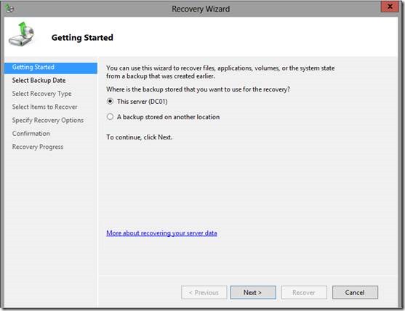Go to Select Backup Date step

click(x=39, y=81)
